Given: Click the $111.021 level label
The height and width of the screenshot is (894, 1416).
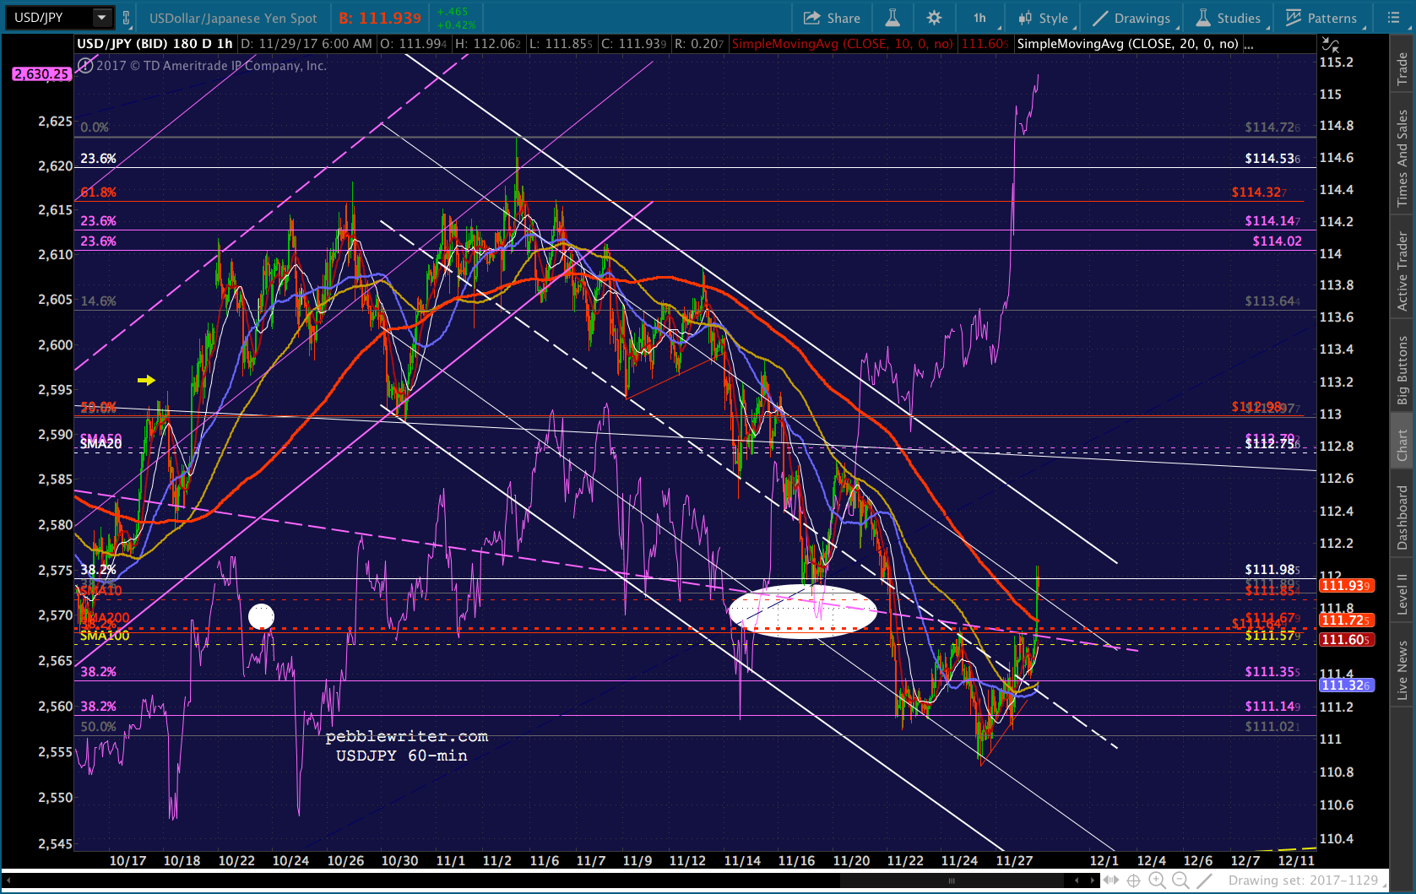Looking at the screenshot, I should [x=1272, y=727].
